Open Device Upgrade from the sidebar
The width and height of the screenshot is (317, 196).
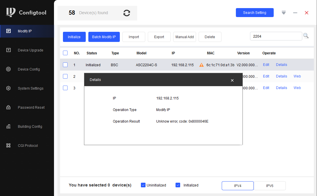click(30, 50)
